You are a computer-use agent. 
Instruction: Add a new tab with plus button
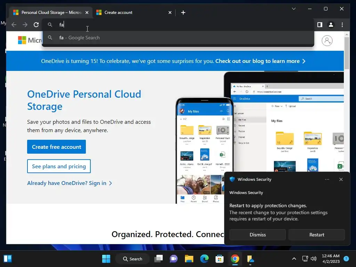tap(183, 13)
